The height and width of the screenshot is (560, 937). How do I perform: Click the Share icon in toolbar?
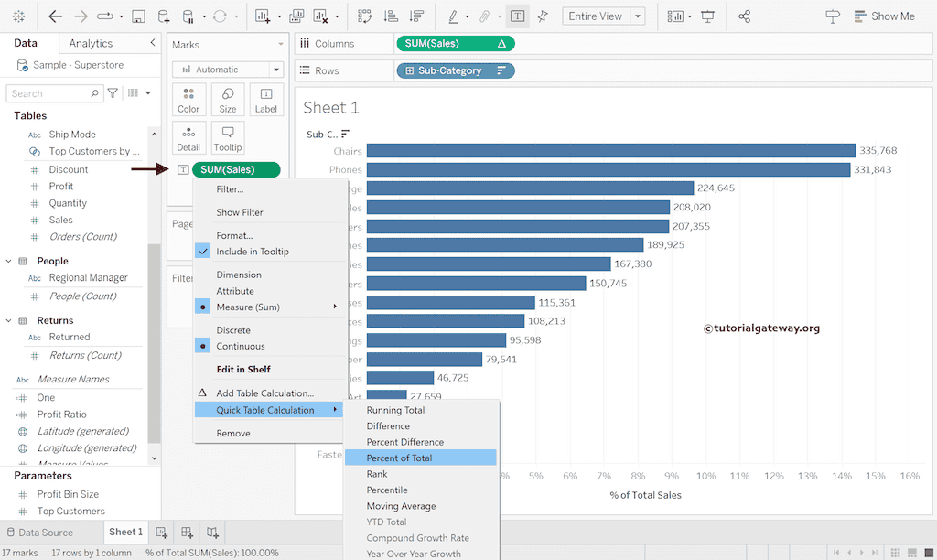(745, 16)
